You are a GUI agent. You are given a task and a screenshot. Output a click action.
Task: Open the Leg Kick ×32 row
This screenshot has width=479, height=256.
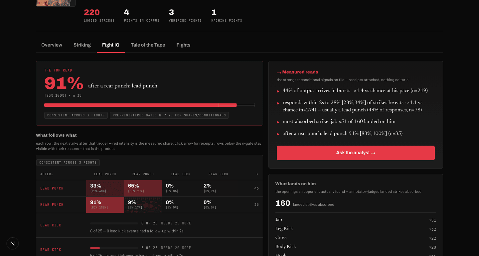coord(356,229)
